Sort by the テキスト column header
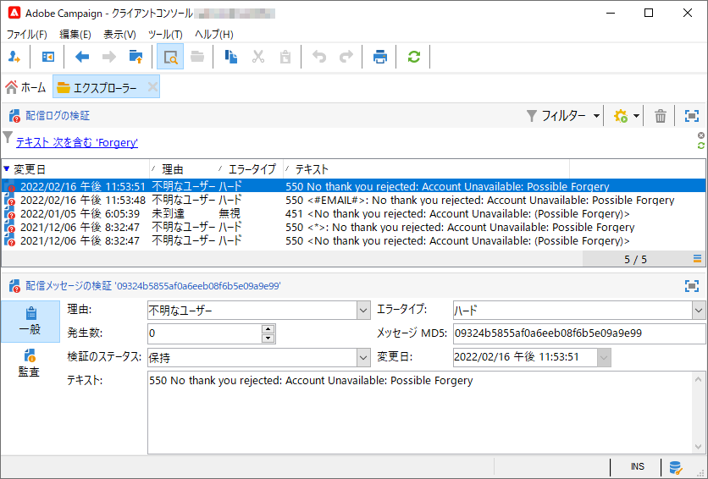The width and height of the screenshot is (708, 479). click(426, 169)
